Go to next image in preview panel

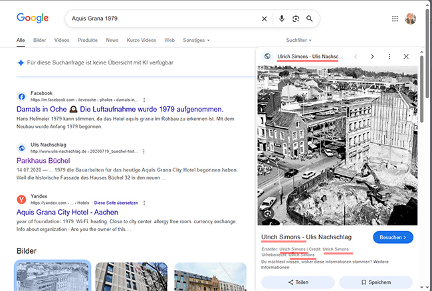(372, 56)
